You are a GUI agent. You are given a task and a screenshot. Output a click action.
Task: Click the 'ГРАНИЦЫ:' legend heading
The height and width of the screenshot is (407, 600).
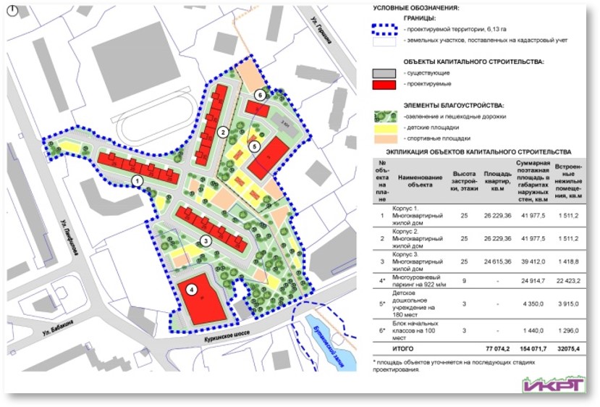[x=420, y=18]
